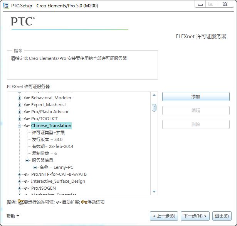Click the key icon beside Interactive_Surface_Design
Screen dimensions: 237x226
27,181
